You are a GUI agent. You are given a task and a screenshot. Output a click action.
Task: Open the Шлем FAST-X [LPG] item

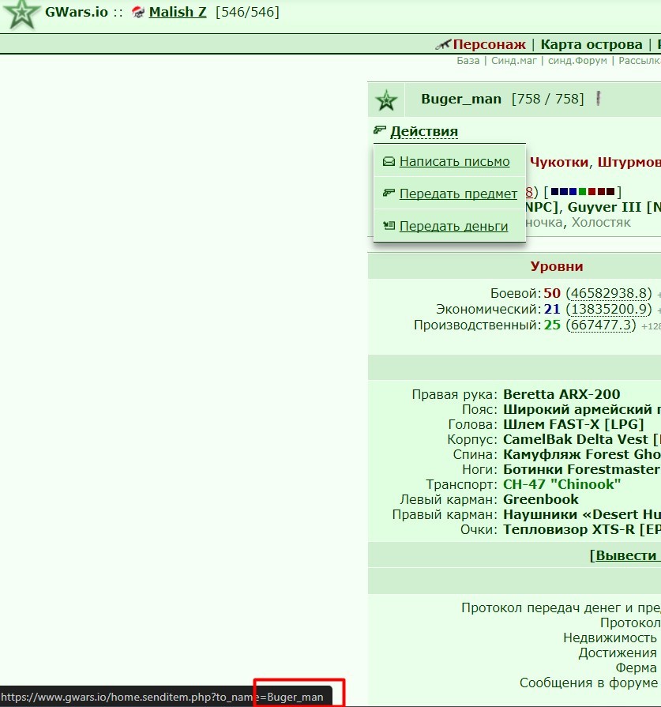[x=573, y=424]
